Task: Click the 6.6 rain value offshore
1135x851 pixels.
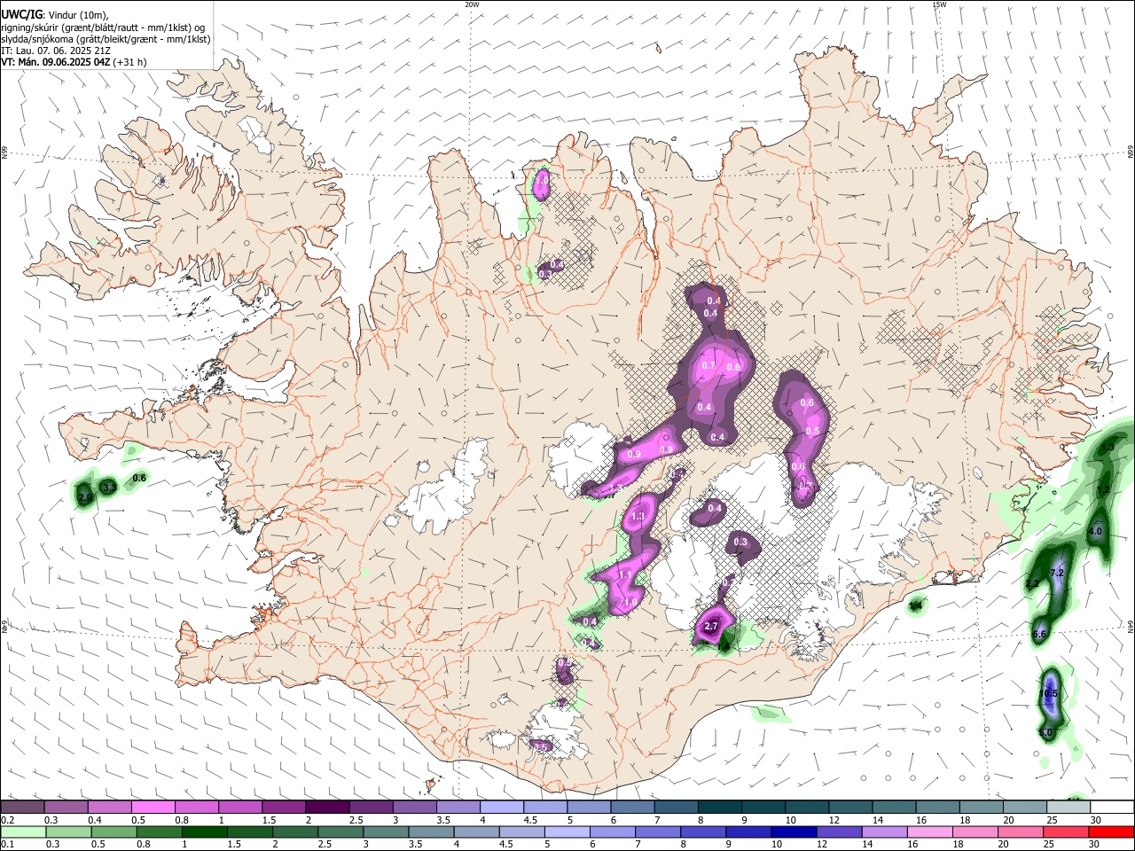Action: 1040,634
